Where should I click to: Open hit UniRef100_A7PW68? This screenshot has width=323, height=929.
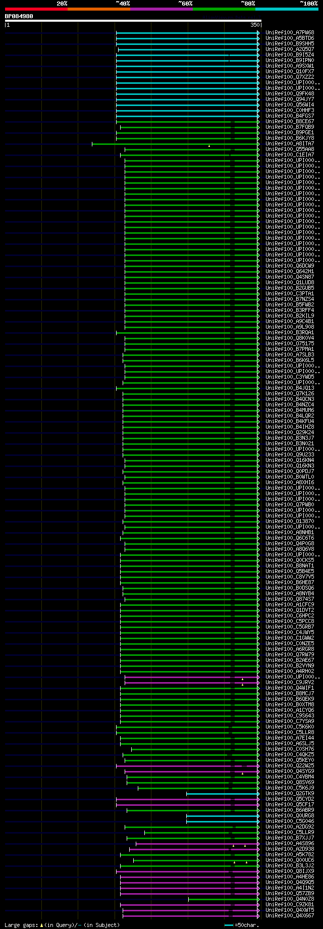tap(290, 33)
